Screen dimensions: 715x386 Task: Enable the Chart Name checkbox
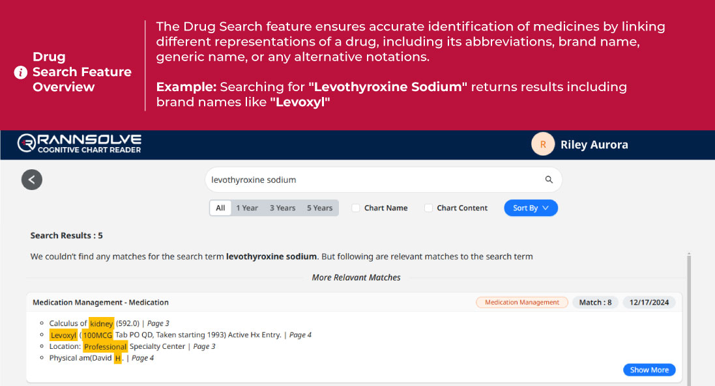[x=356, y=208]
